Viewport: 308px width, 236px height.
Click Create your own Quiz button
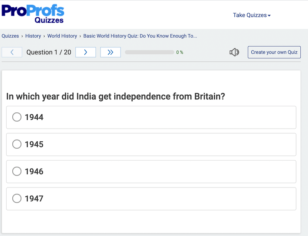click(x=274, y=52)
